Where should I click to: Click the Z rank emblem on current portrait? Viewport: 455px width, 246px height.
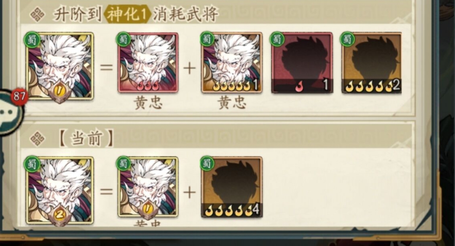click(x=60, y=216)
